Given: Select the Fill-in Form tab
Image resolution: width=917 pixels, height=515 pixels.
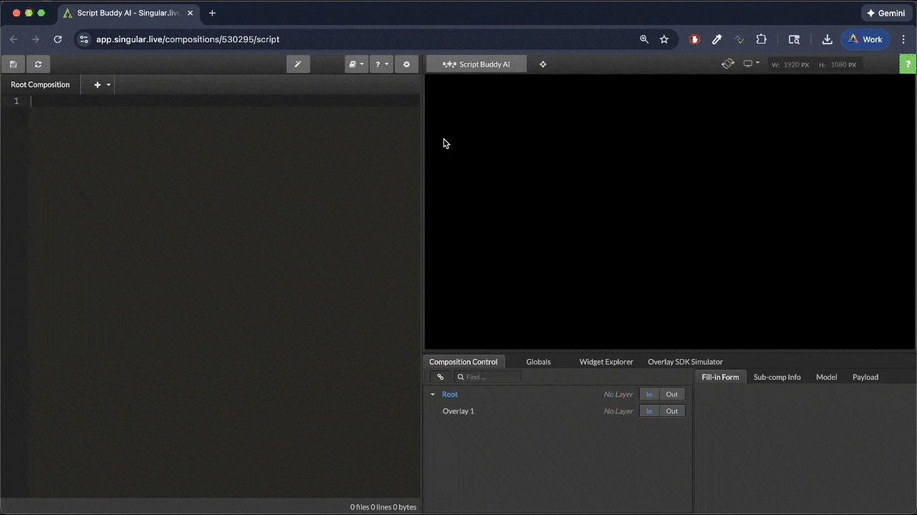Looking at the screenshot, I should (x=720, y=377).
